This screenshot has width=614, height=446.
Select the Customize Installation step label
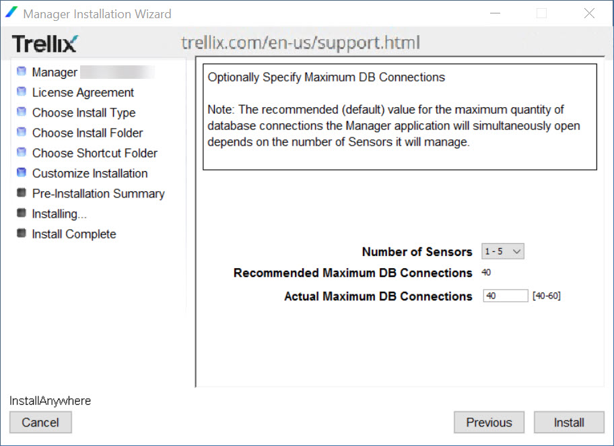click(x=90, y=173)
